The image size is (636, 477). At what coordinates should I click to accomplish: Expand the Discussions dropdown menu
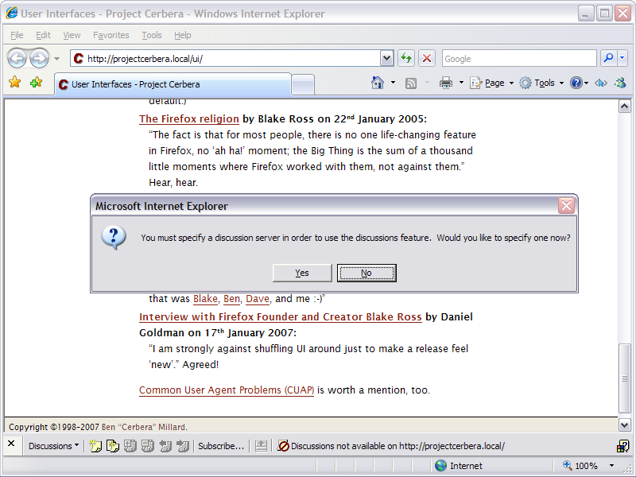click(53, 446)
